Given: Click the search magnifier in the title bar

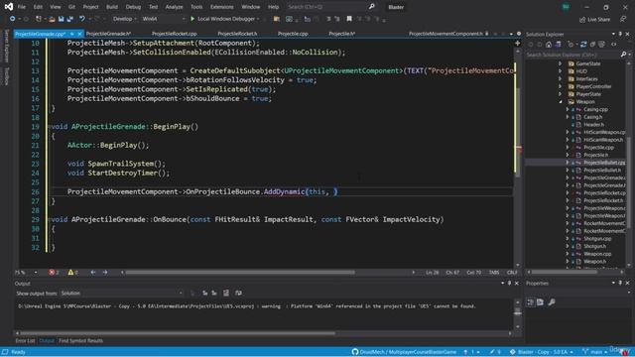Looking at the screenshot, I should (371, 7).
